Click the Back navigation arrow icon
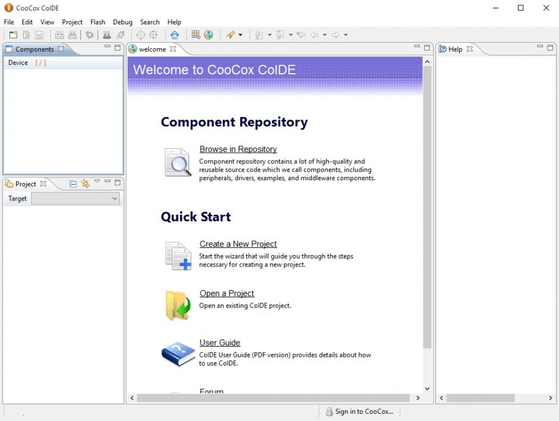 tap(315, 35)
